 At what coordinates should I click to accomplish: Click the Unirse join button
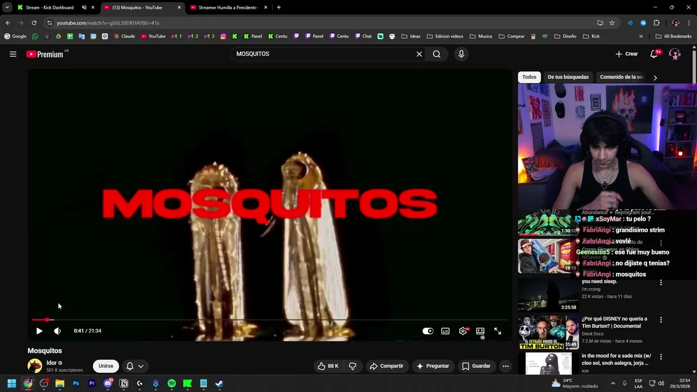(x=106, y=366)
